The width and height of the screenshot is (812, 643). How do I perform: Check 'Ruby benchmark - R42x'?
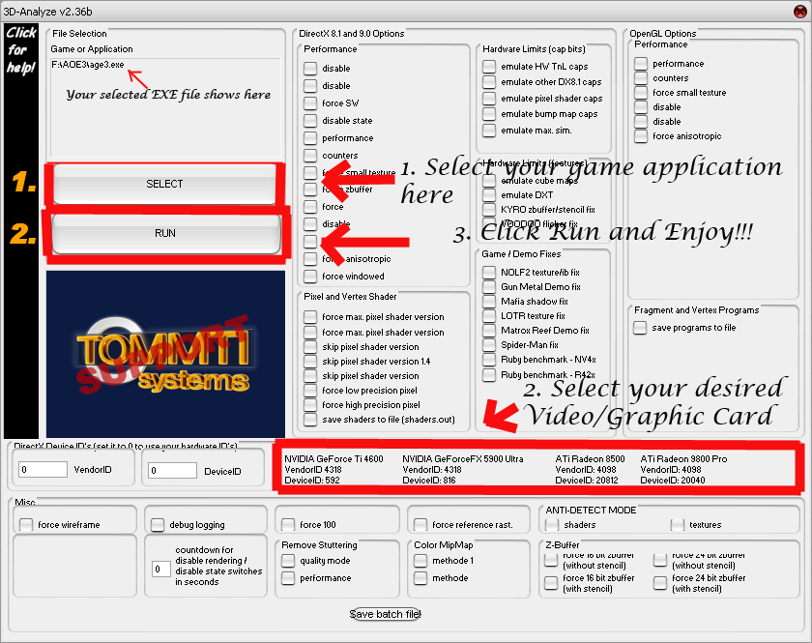click(489, 374)
